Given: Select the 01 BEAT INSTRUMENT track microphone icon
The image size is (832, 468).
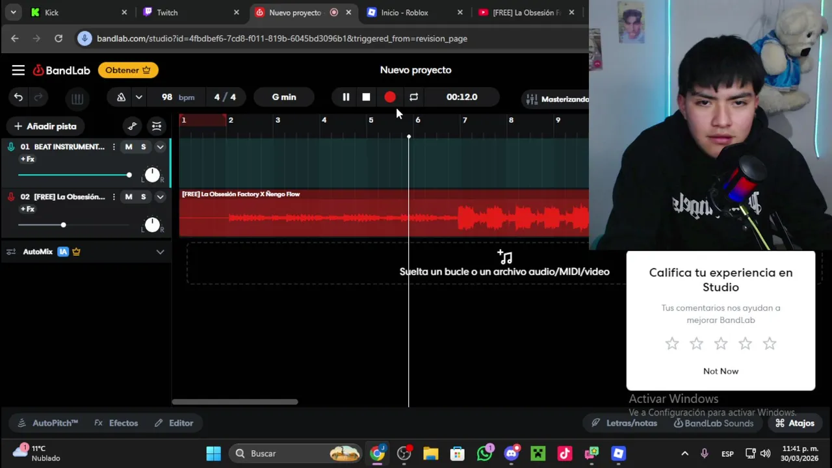Looking at the screenshot, I should [11, 147].
